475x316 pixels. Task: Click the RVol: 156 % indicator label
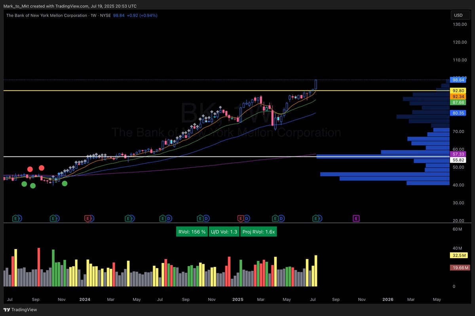pyautogui.click(x=192, y=232)
